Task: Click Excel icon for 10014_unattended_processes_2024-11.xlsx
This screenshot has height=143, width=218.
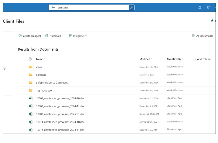Action: click(x=30, y=130)
